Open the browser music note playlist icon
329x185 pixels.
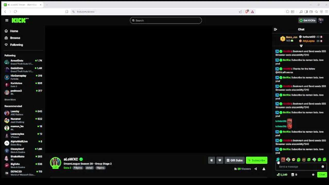coord(301,12)
